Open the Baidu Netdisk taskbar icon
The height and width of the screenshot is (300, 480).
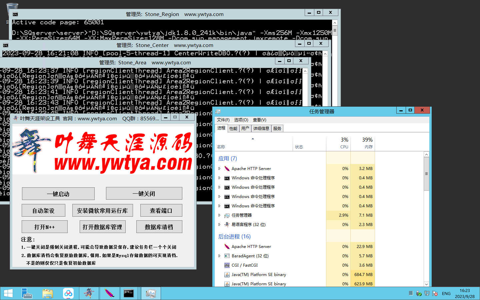(x=68, y=293)
